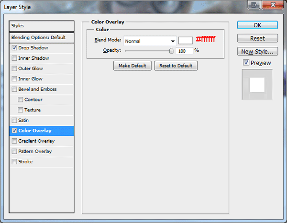Select the Drop Shadow style label
Viewport: 287px width, 223px height.
33,48
